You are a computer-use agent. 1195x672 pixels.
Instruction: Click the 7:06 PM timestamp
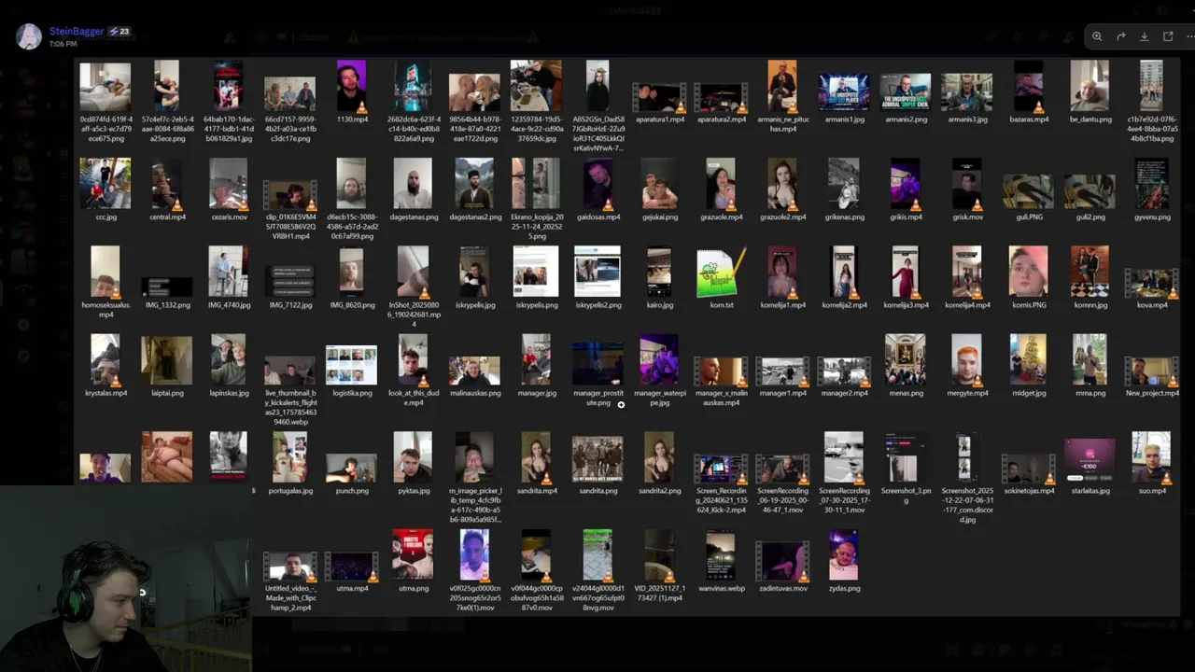pos(63,44)
